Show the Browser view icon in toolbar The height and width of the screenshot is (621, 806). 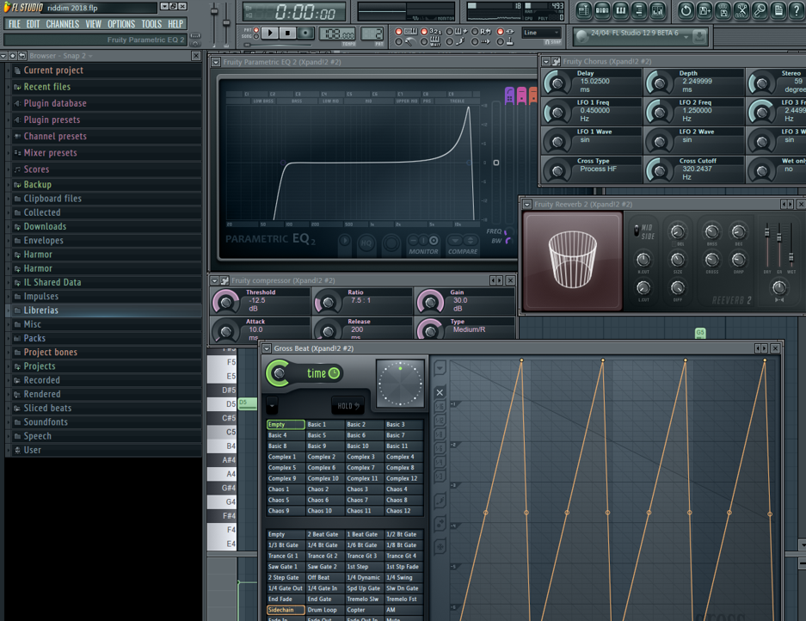[x=639, y=9]
